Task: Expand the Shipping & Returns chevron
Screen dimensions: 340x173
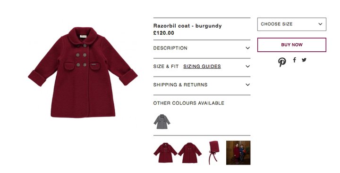Action: pos(247,85)
